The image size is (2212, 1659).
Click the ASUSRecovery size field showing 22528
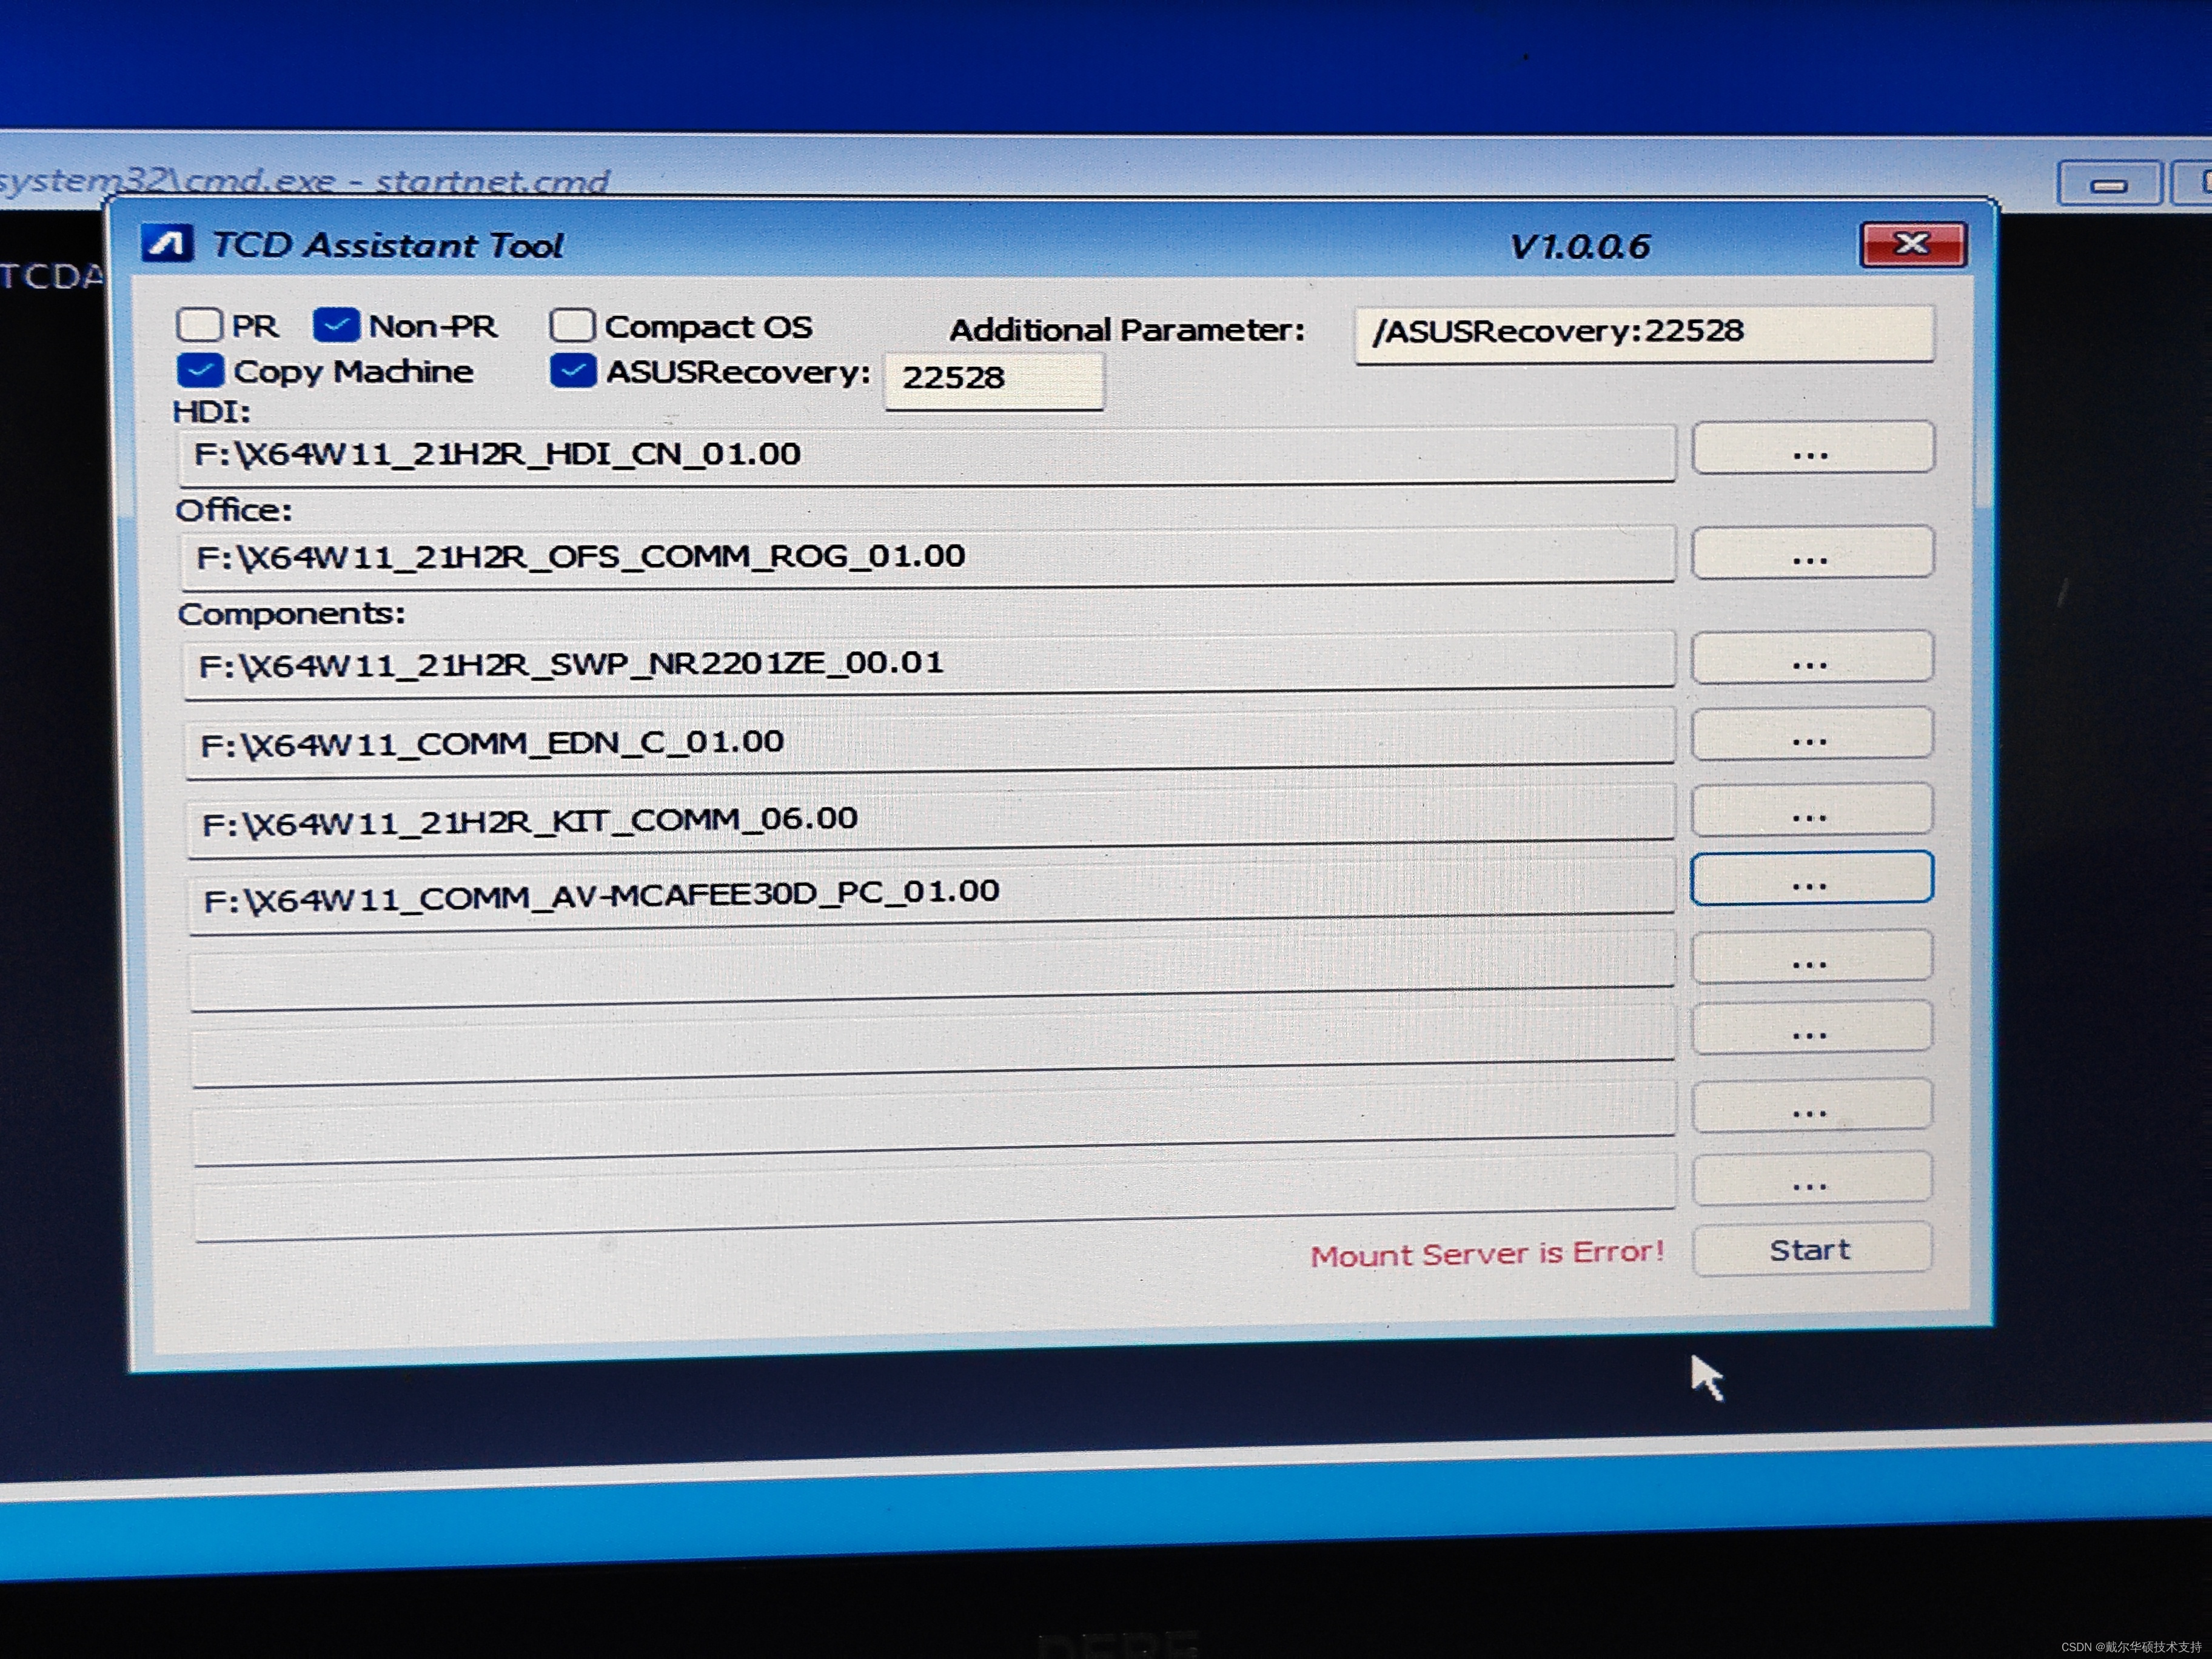[994, 379]
